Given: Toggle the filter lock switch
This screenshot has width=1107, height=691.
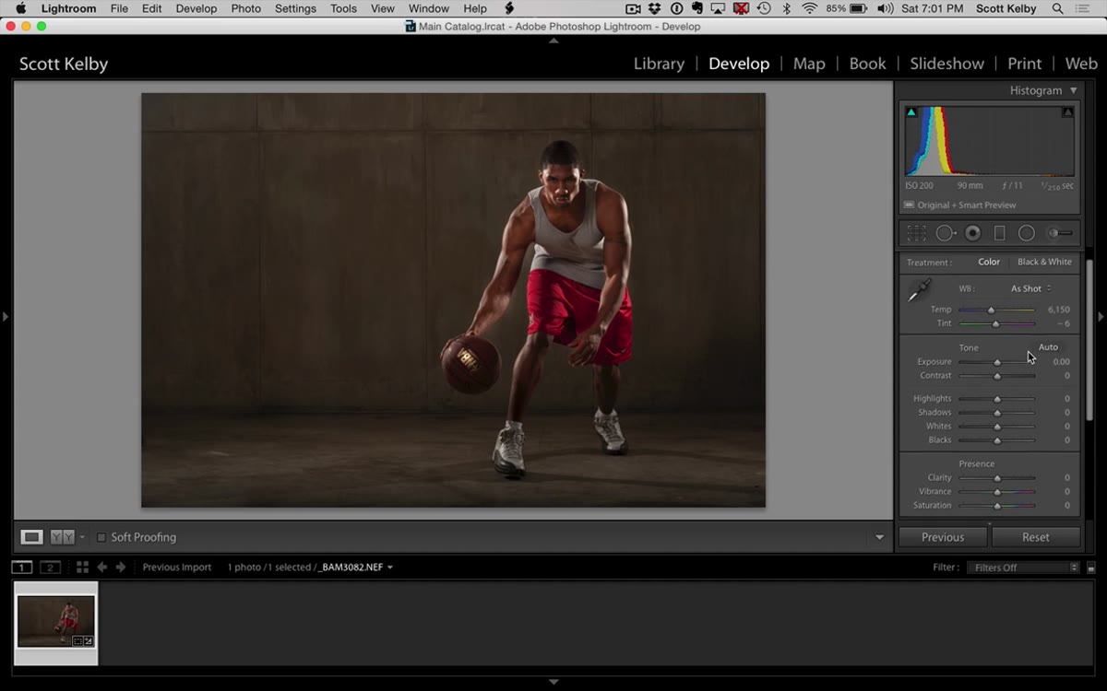Looking at the screenshot, I should pos(1091,568).
